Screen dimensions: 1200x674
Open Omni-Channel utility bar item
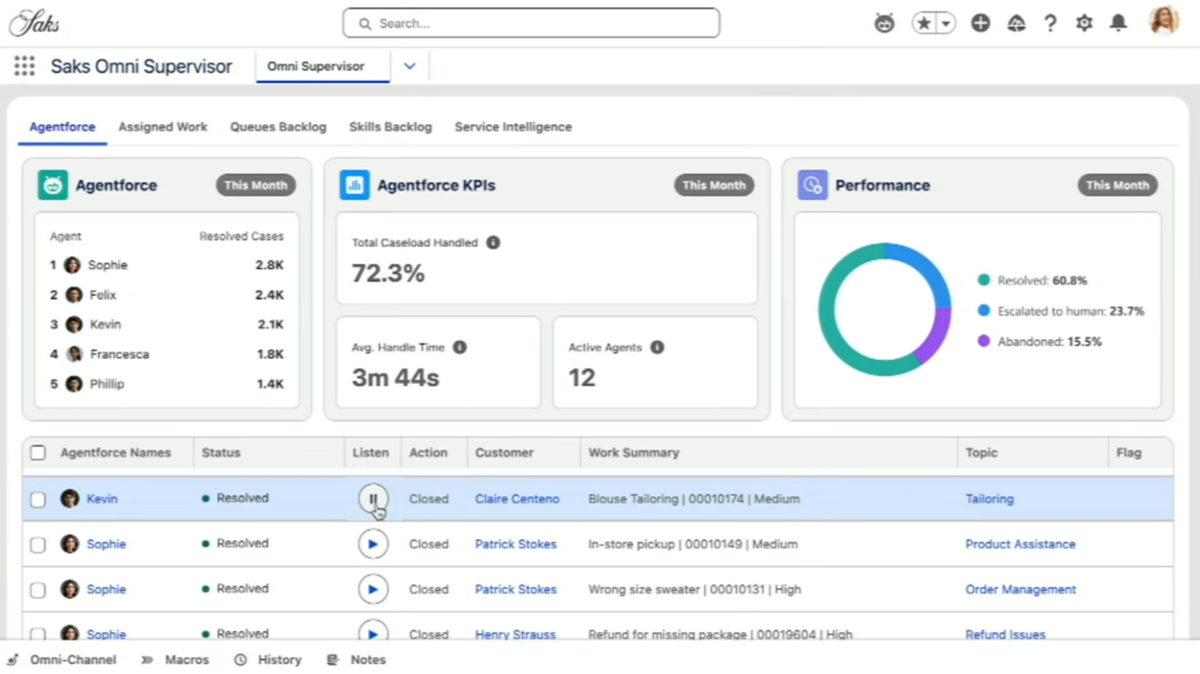[x=62, y=659]
